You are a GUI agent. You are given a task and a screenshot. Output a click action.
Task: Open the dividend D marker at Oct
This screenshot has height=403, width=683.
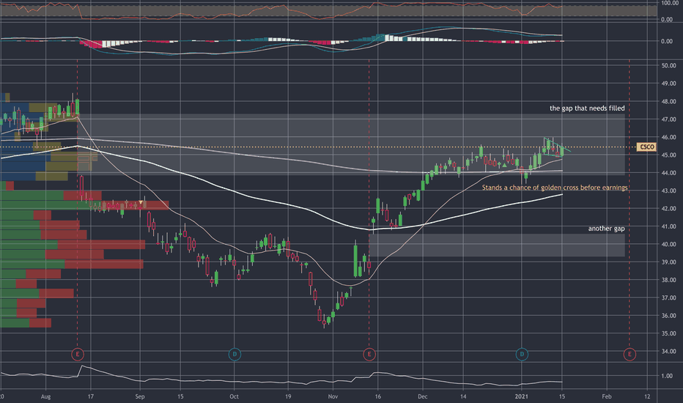point(235,354)
